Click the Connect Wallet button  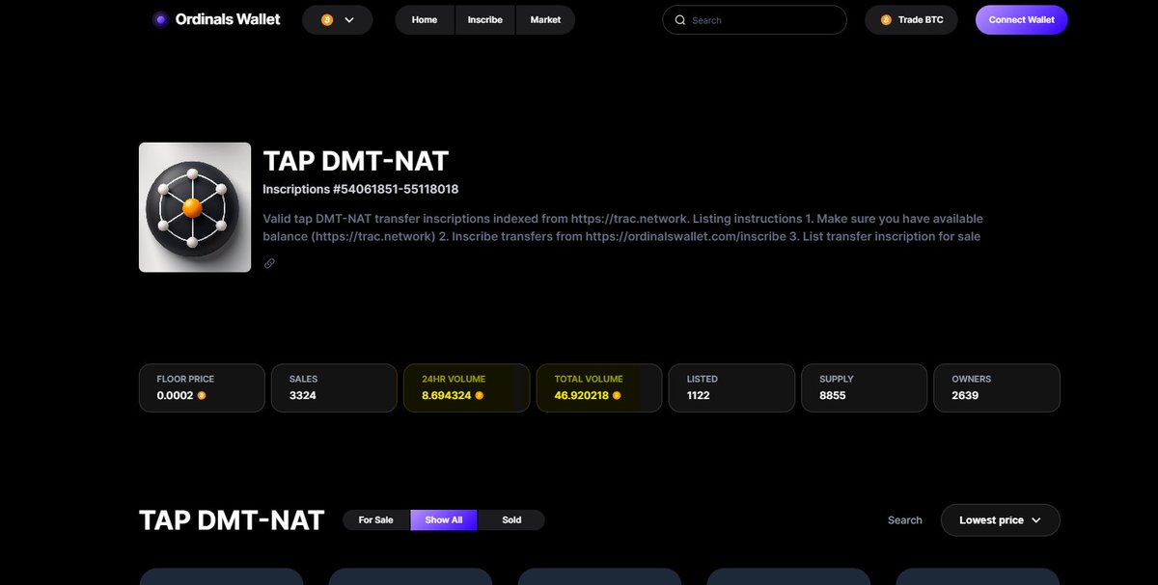(x=1021, y=20)
